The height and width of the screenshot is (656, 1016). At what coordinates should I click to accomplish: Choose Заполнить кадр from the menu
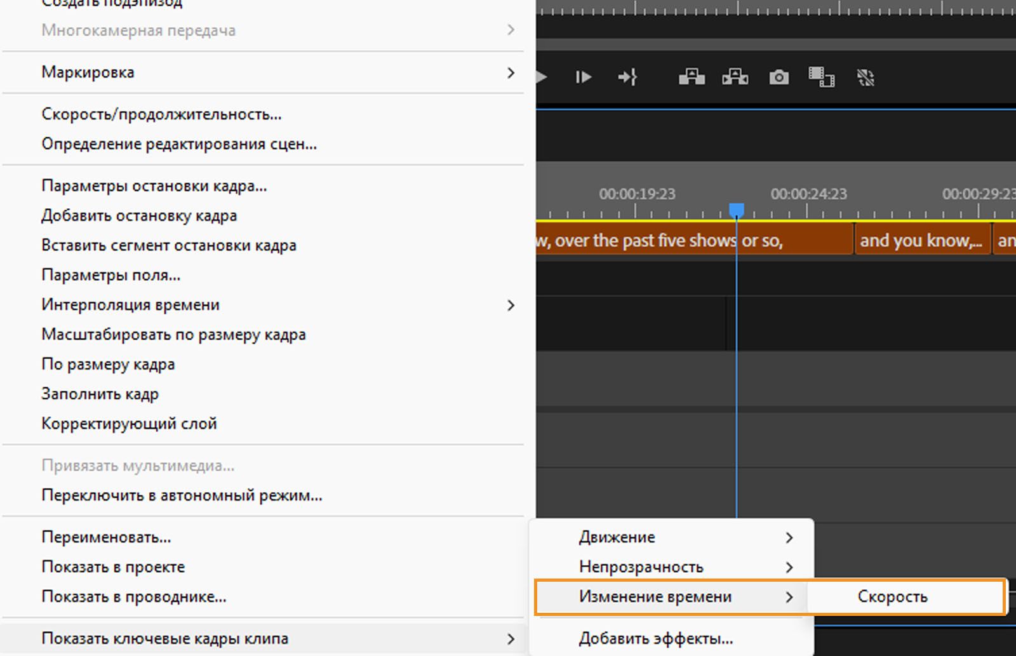pos(263,394)
